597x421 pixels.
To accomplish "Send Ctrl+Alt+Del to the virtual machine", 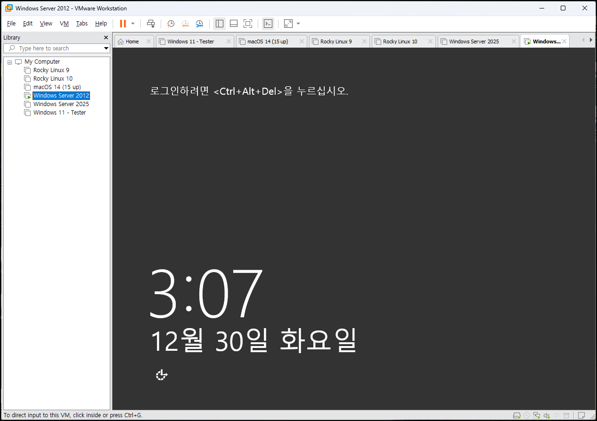I will [x=151, y=23].
